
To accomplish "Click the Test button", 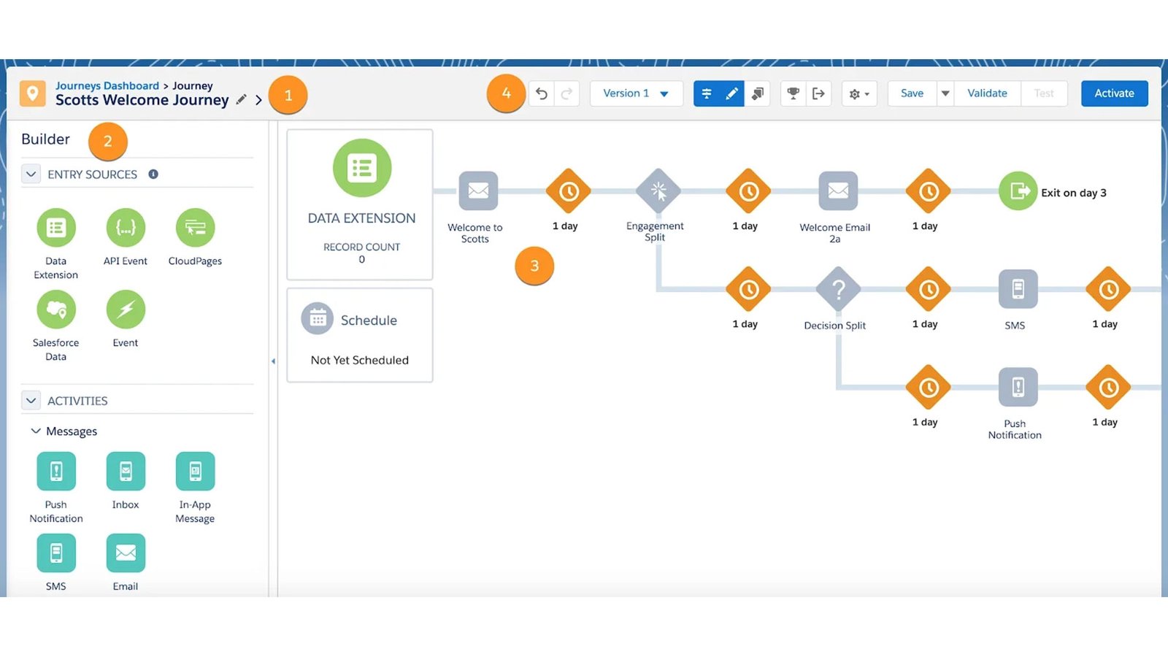I will [1044, 93].
